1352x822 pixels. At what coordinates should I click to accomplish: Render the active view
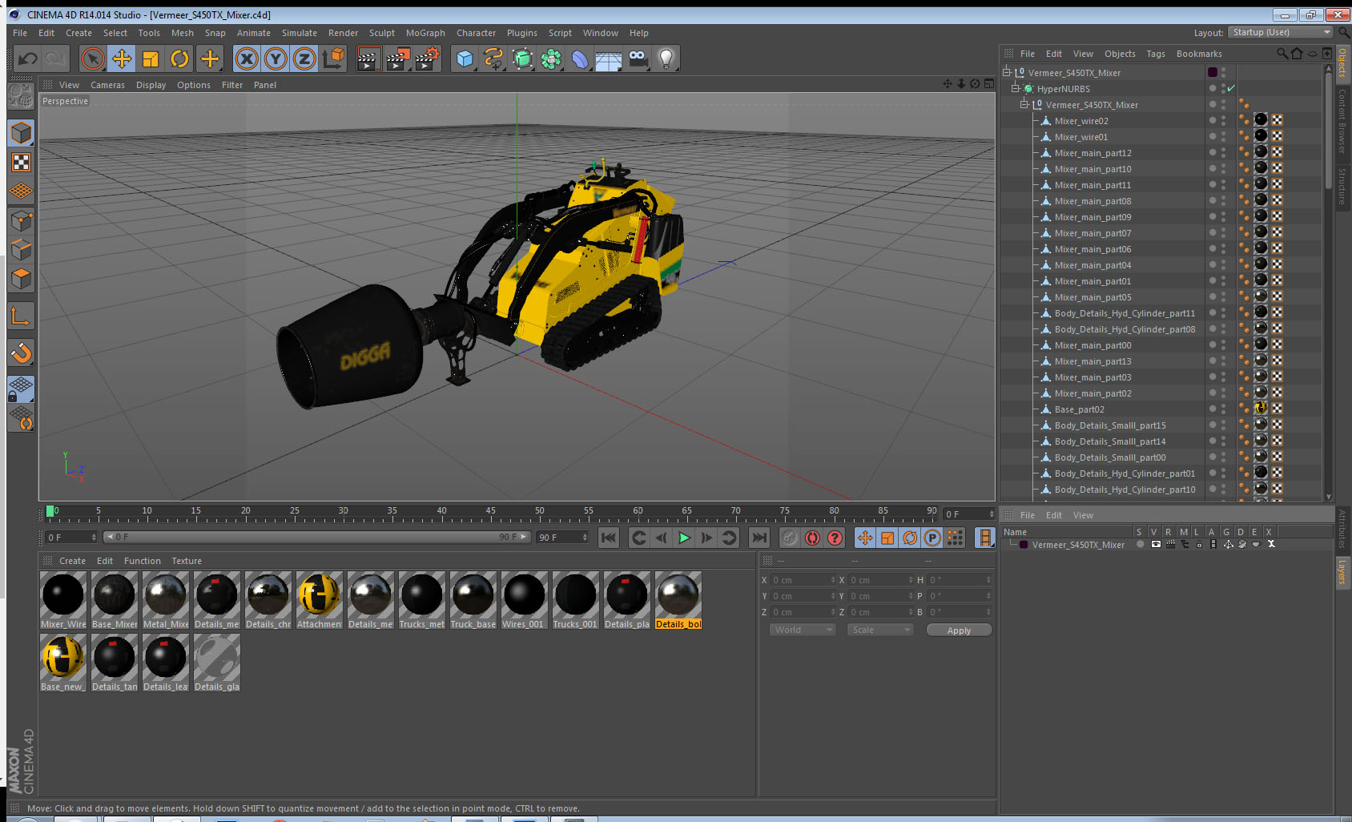tap(368, 58)
